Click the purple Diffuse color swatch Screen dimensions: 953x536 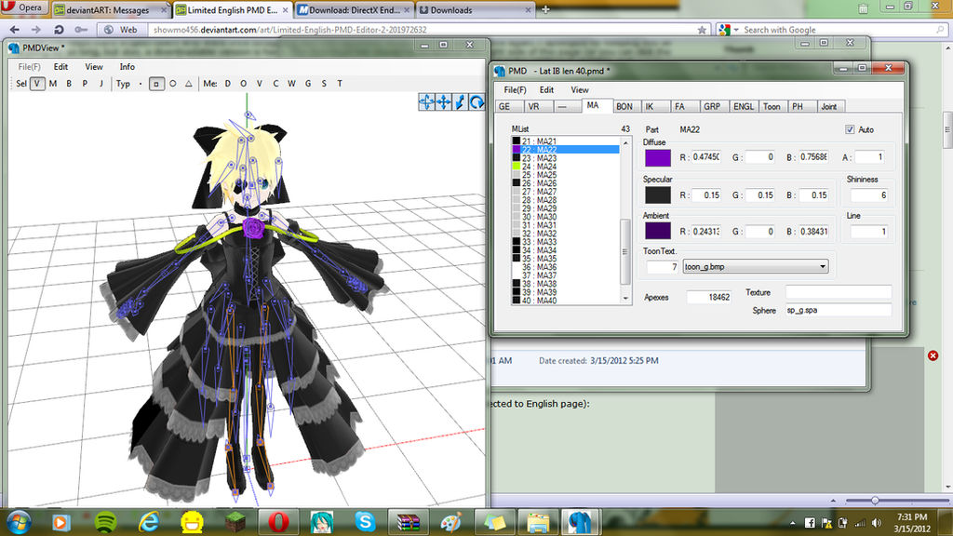(x=658, y=158)
